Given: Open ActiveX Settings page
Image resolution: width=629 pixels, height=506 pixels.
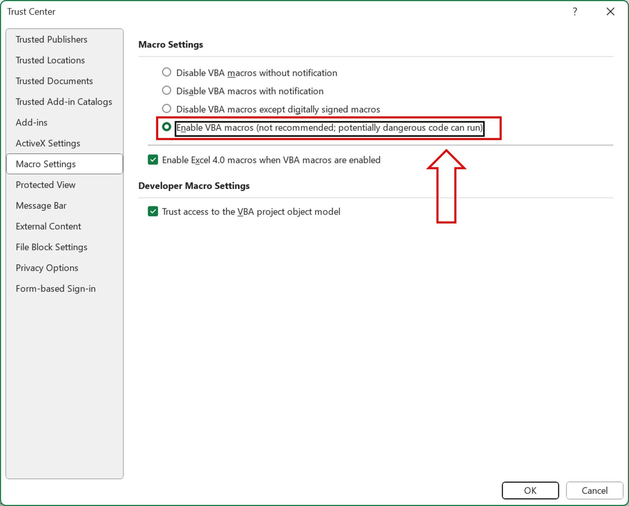Looking at the screenshot, I should point(48,143).
